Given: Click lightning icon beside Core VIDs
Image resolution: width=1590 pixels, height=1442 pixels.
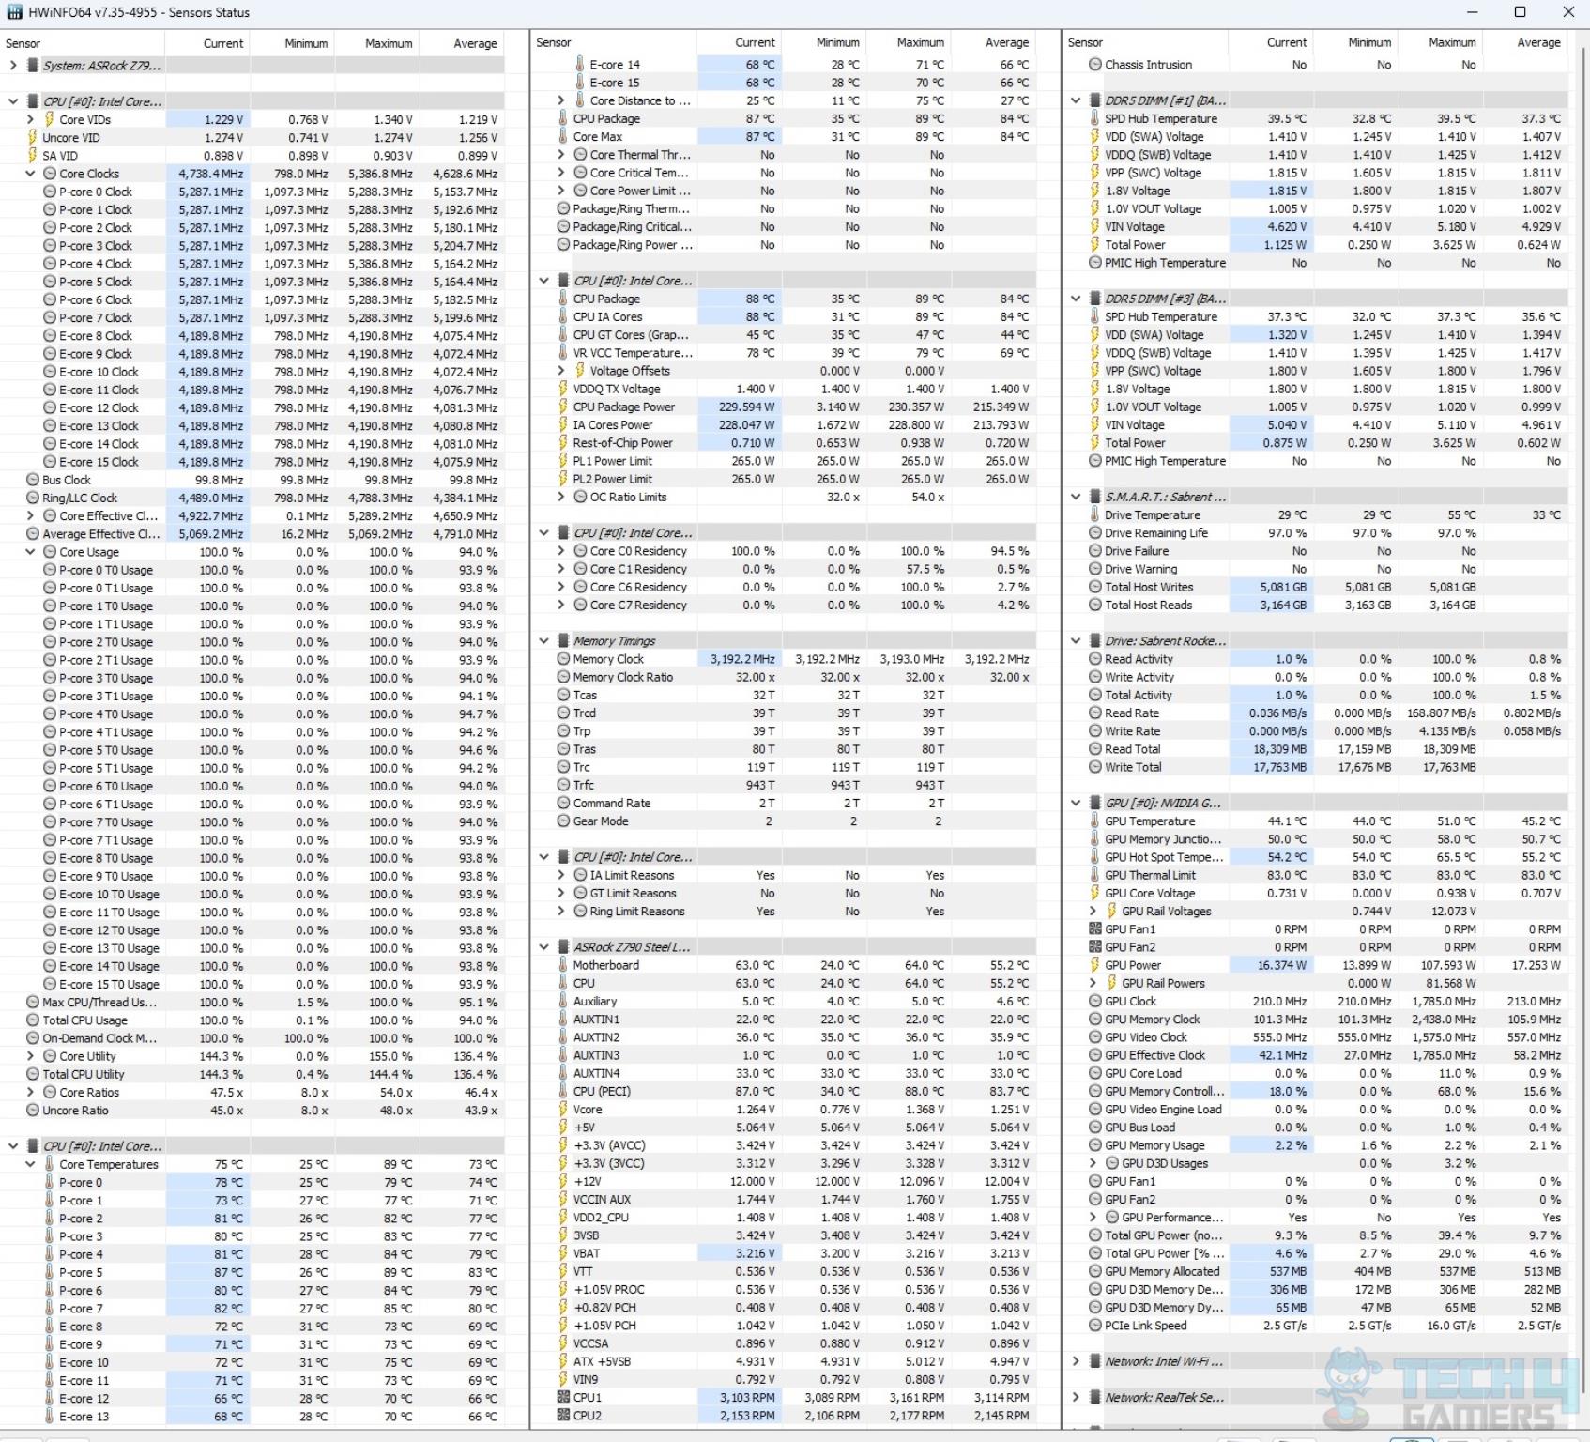Looking at the screenshot, I should [x=50, y=119].
